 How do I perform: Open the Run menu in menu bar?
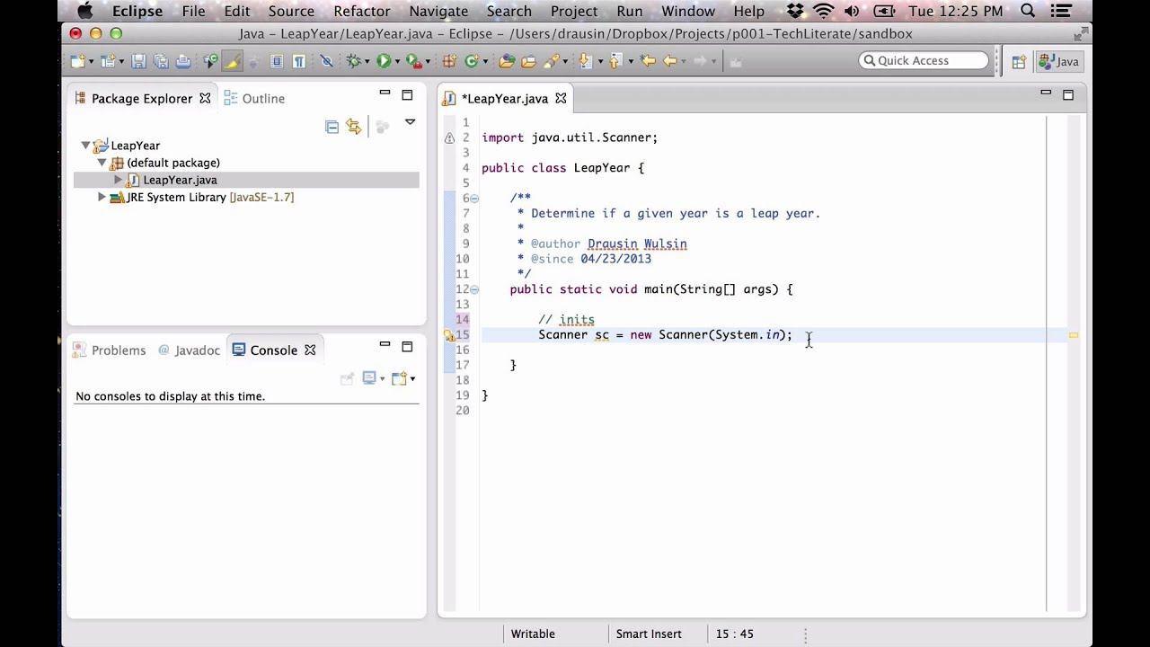click(630, 12)
